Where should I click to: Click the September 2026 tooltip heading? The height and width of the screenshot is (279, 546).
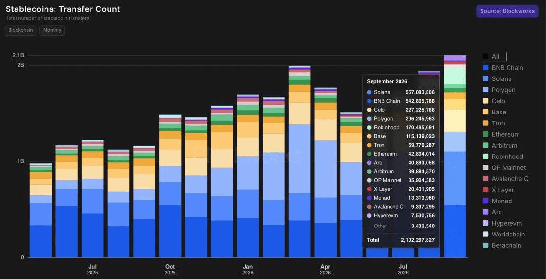tap(387, 82)
